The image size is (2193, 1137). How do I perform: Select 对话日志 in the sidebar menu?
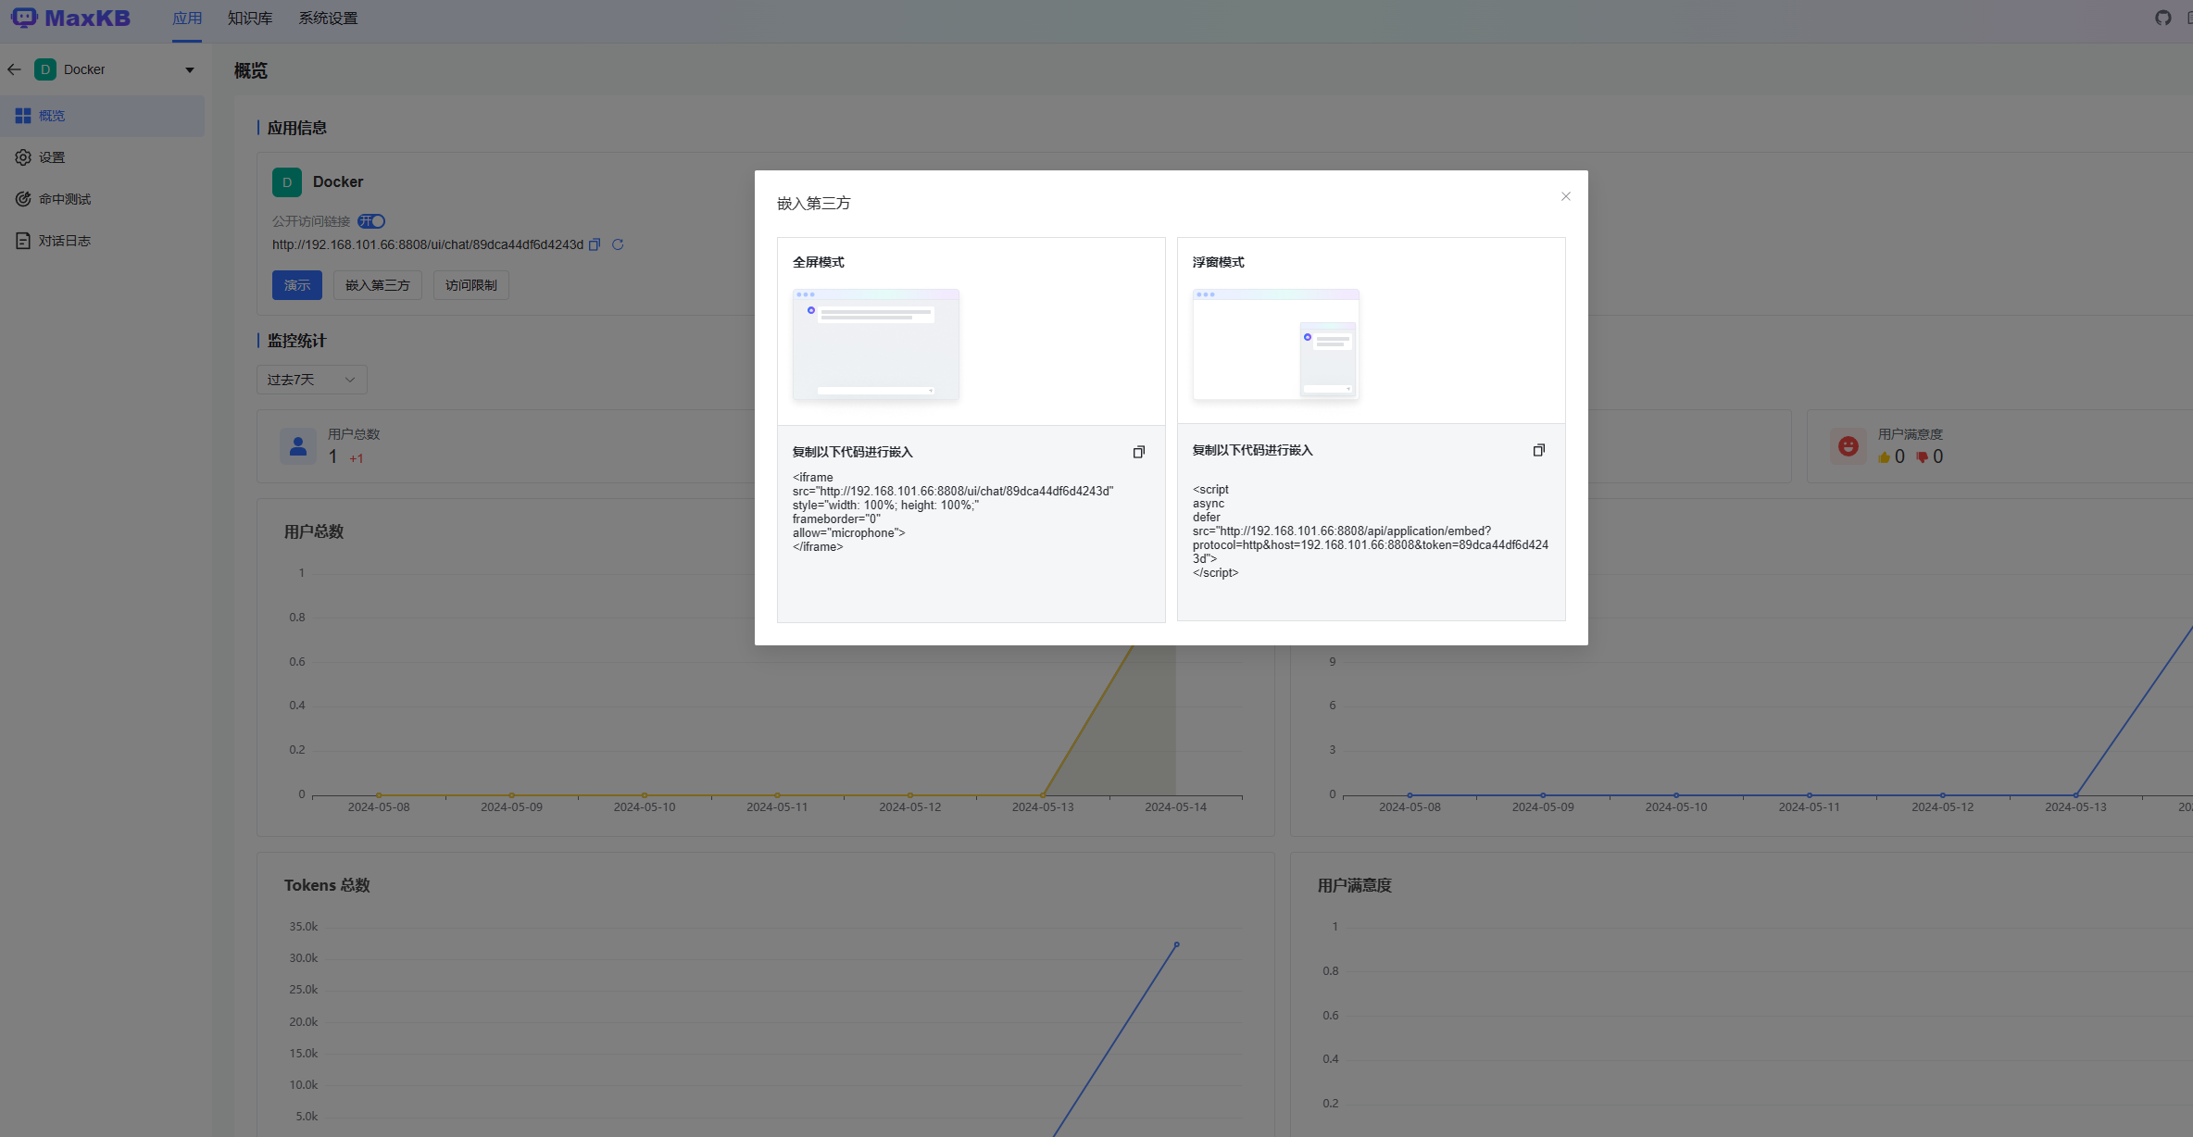tap(102, 241)
